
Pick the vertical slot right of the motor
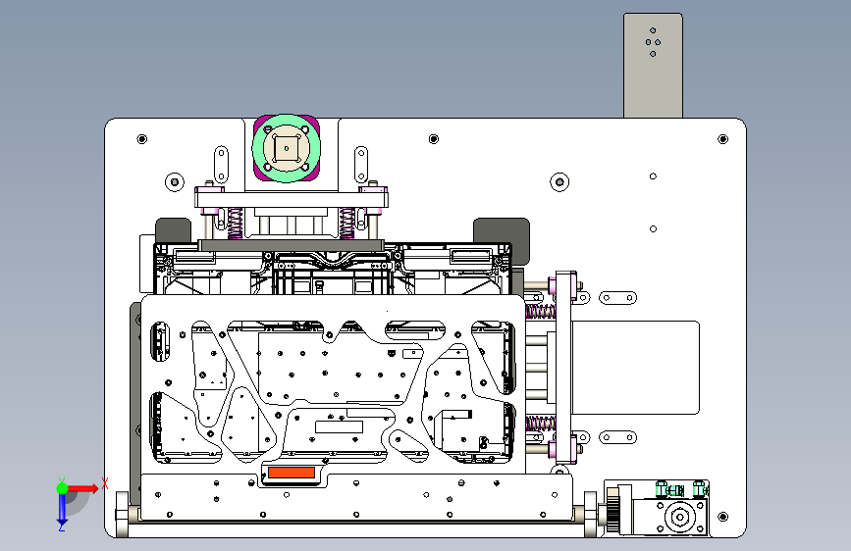(x=361, y=165)
